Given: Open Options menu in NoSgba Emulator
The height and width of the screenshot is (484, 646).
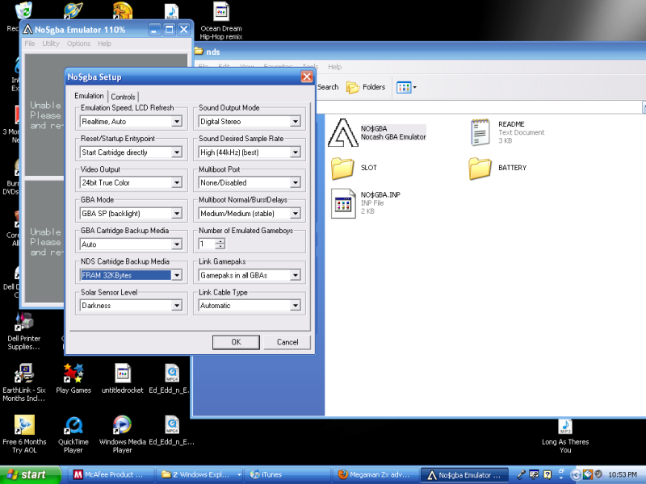Looking at the screenshot, I should tap(78, 44).
